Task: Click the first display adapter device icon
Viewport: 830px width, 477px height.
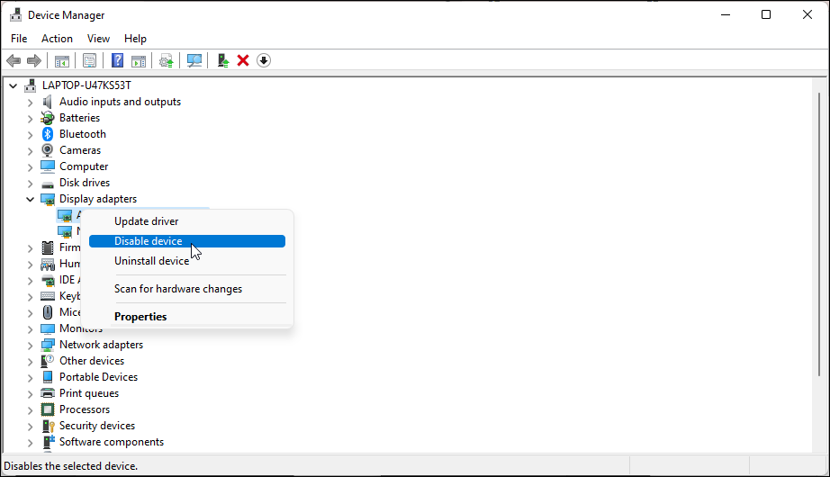Action: tap(65, 215)
